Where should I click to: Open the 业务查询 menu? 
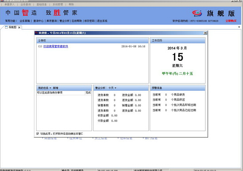click(x=25, y=5)
